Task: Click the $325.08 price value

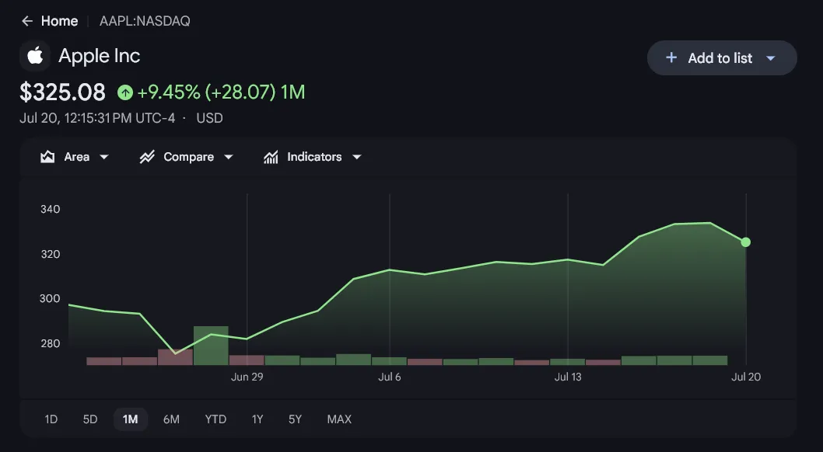Action: pos(62,92)
